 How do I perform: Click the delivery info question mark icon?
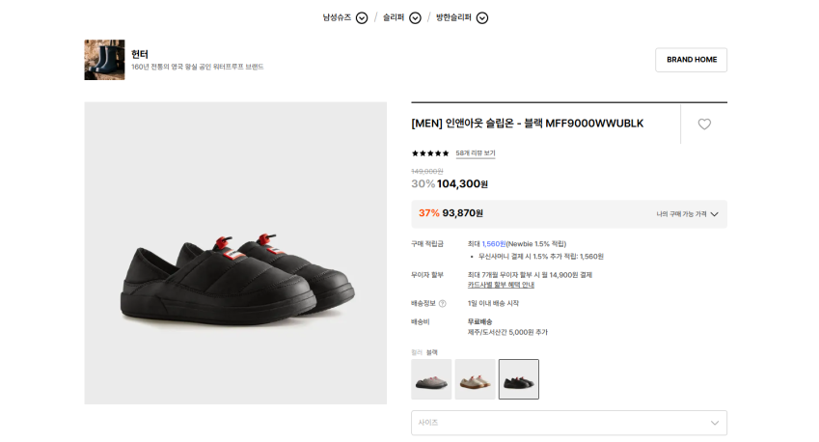tap(442, 303)
